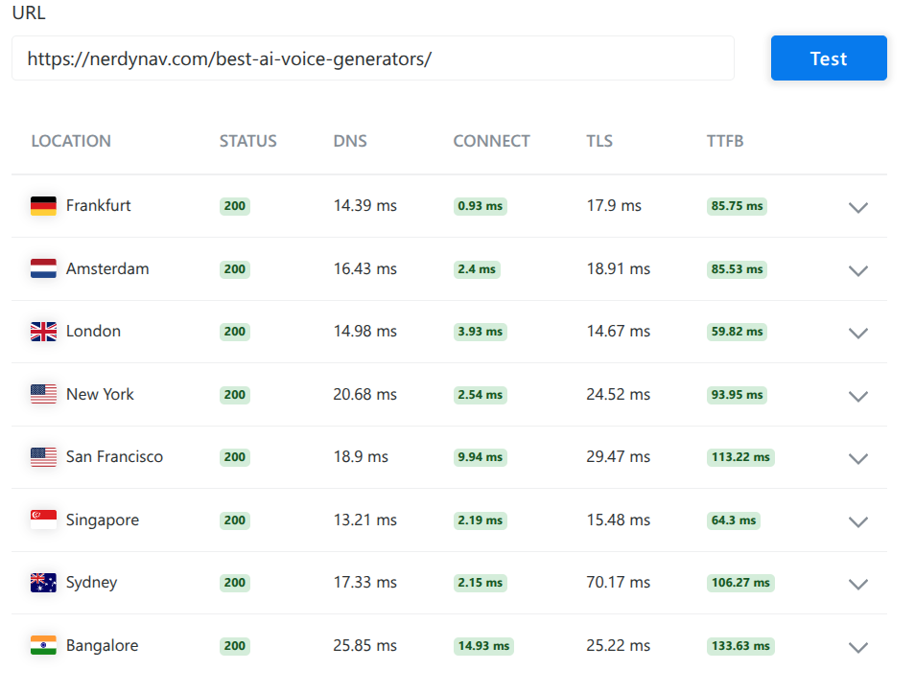The width and height of the screenshot is (915, 693).
Task: Select the Sydney location name
Action: point(92,582)
